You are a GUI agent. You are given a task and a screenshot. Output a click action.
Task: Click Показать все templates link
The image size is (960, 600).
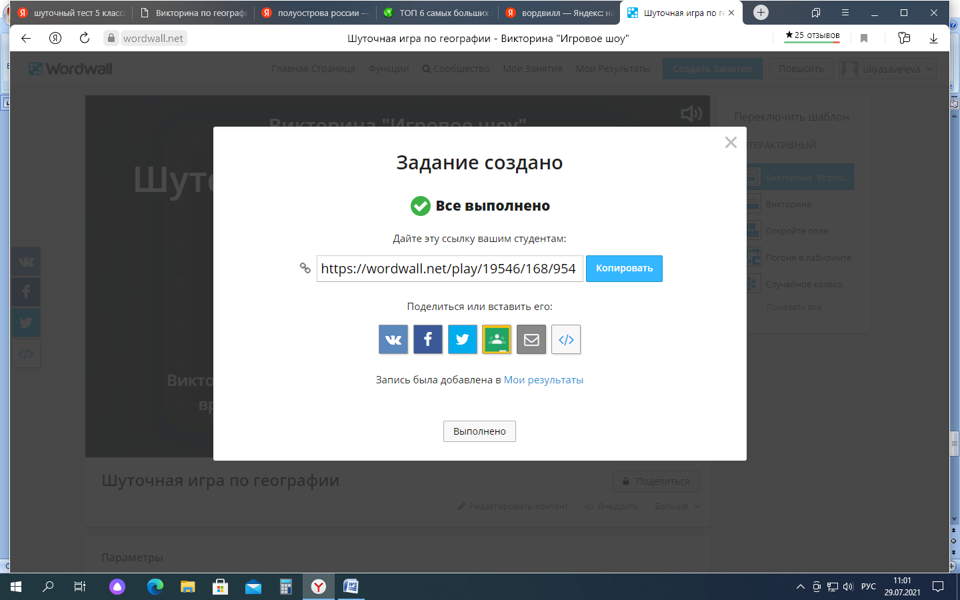794,307
